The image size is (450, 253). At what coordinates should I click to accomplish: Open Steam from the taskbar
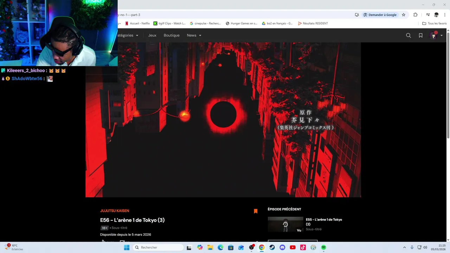pyautogui.click(x=272, y=247)
